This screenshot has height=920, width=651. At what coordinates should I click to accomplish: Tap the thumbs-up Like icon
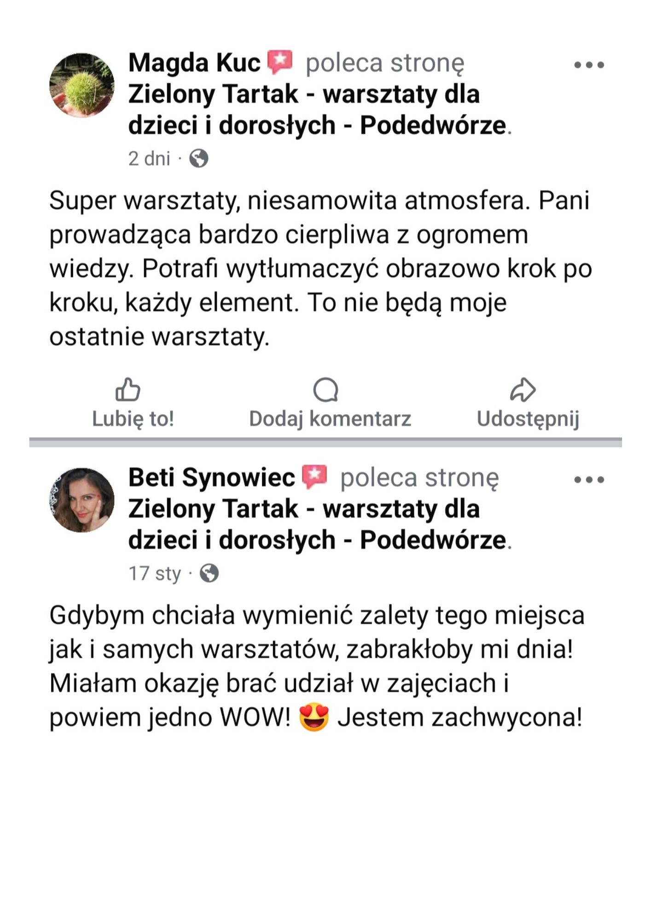tap(128, 390)
